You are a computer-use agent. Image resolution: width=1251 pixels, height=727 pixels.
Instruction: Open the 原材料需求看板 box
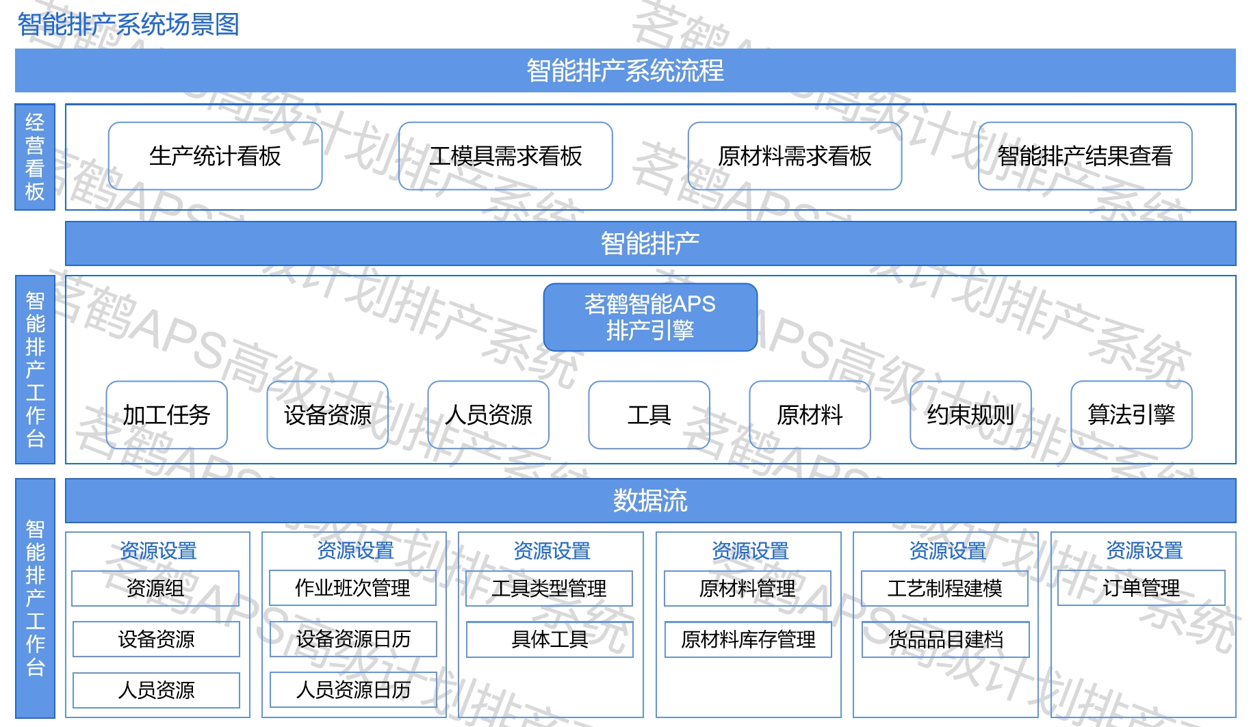(x=795, y=156)
